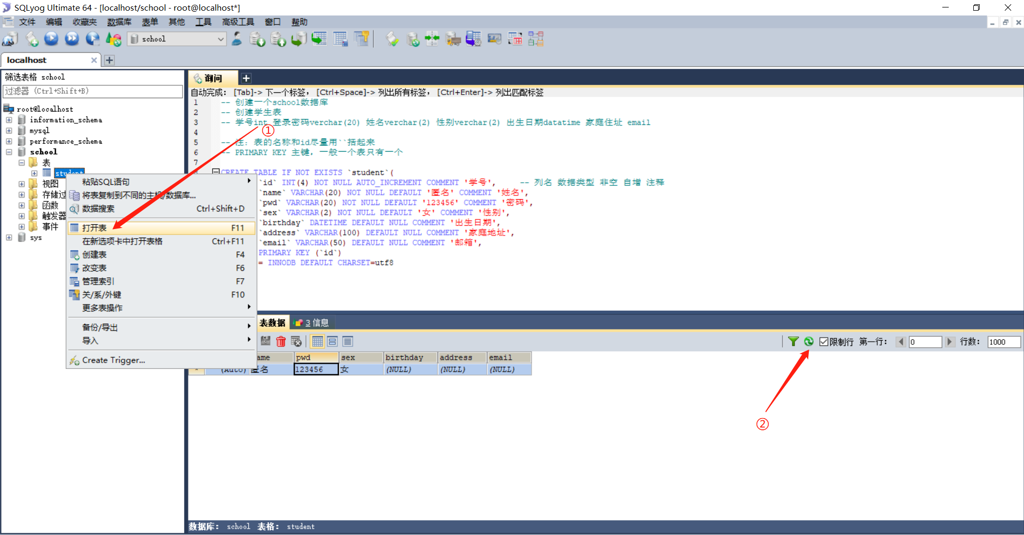
Task: Click the cancel changes icon beside trash
Action: pyautogui.click(x=296, y=342)
